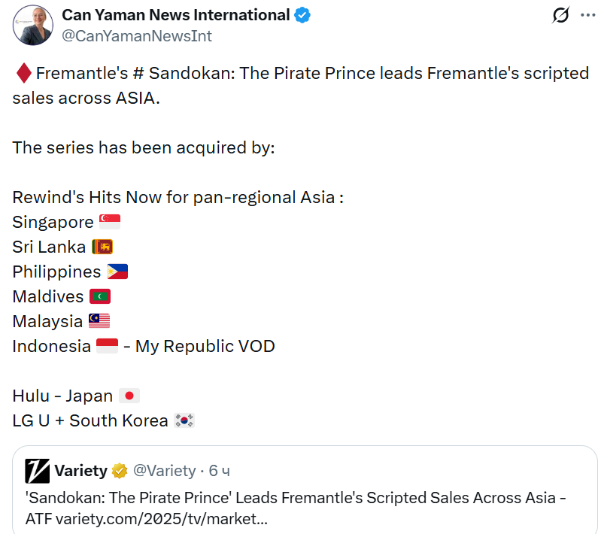Click the Grok explain icon

click(x=560, y=15)
